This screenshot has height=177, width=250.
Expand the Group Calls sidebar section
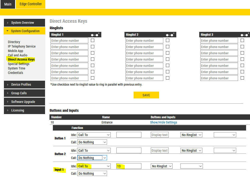point(24,93)
